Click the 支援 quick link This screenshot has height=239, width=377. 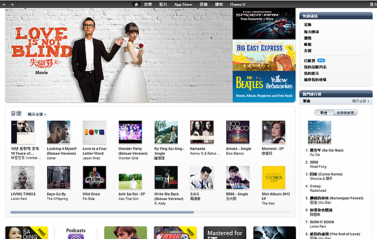pyautogui.click(x=307, y=50)
